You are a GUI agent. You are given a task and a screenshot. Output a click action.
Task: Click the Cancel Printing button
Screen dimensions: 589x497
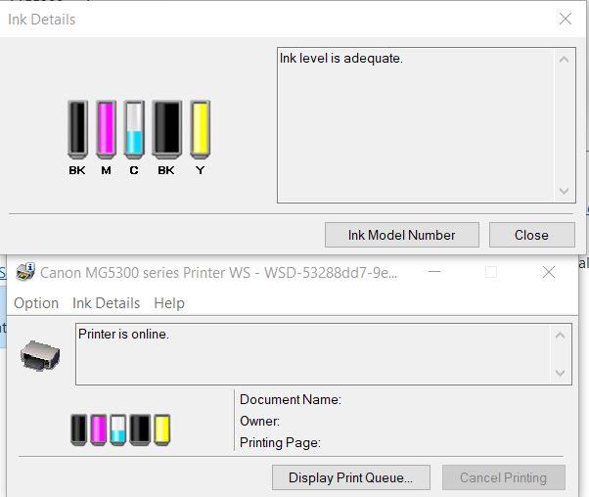pyautogui.click(x=503, y=477)
